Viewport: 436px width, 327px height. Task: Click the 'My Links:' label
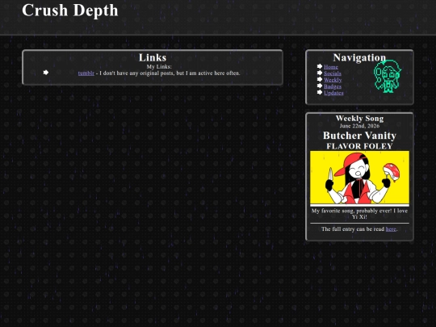pos(159,67)
